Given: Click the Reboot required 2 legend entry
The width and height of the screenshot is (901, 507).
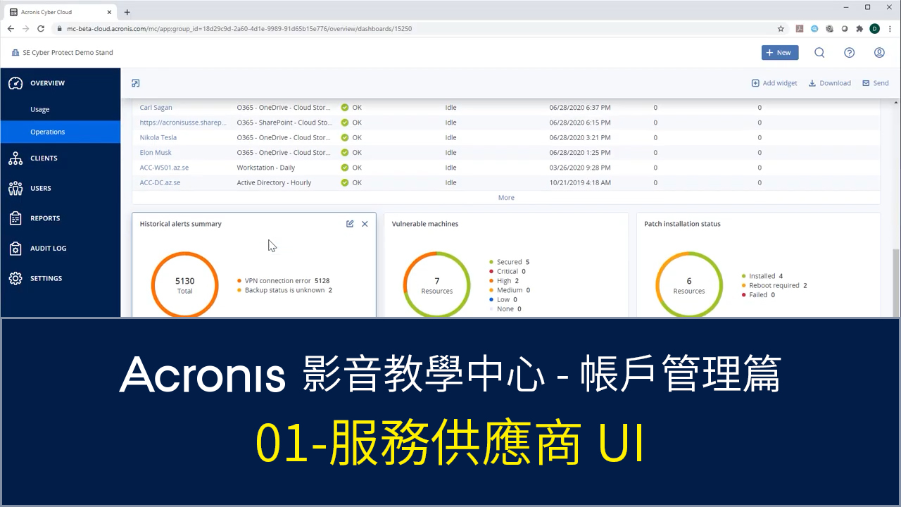Looking at the screenshot, I should [x=774, y=286].
